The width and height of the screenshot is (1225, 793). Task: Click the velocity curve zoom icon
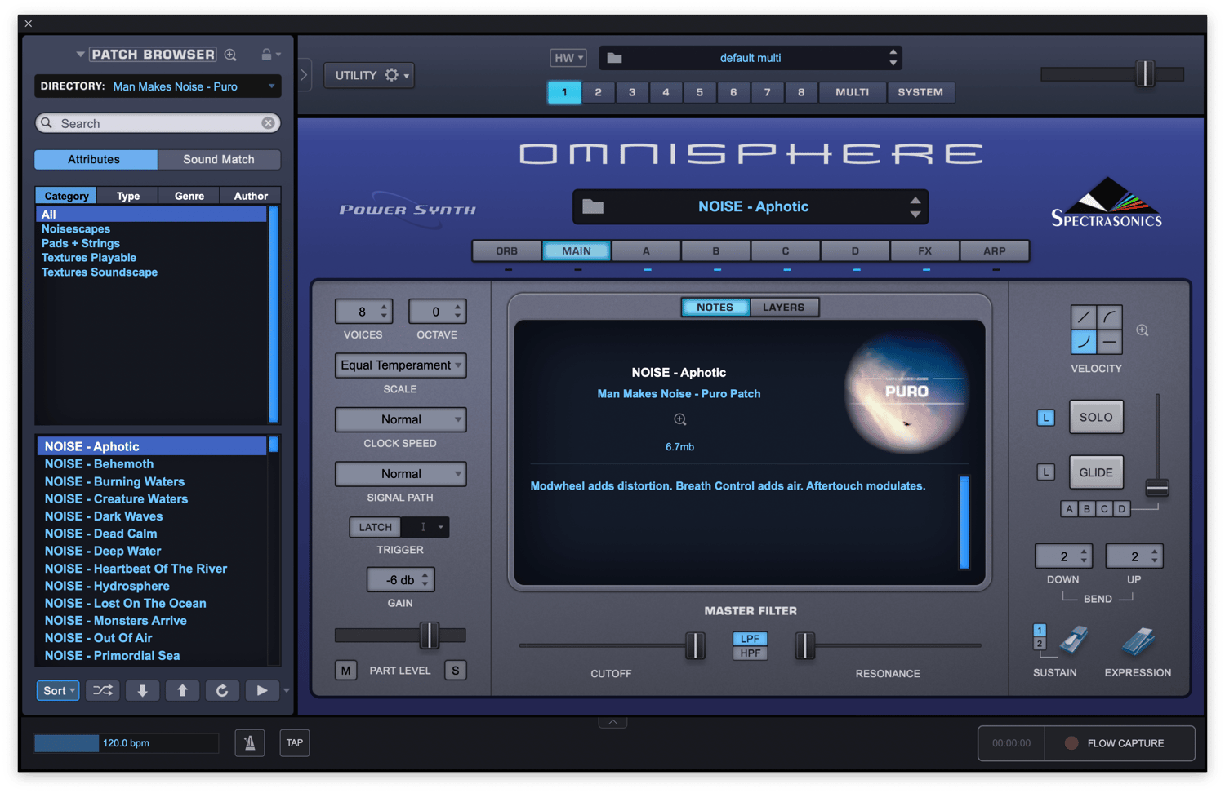click(x=1143, y=330)
